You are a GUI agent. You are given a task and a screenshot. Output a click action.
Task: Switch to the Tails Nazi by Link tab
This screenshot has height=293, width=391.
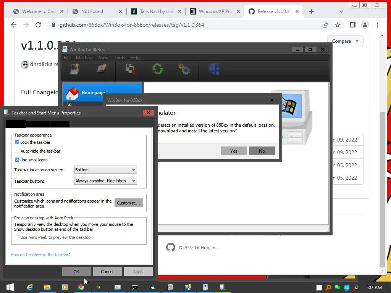coord(157,11)
